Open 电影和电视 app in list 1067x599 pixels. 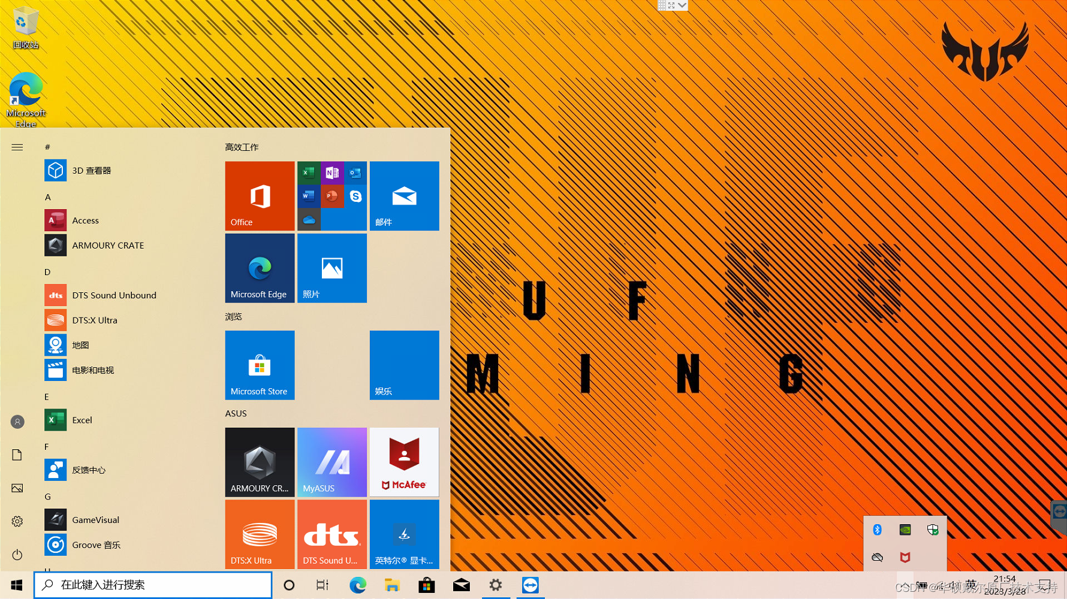pyautogui.click(x=126, y=370)
